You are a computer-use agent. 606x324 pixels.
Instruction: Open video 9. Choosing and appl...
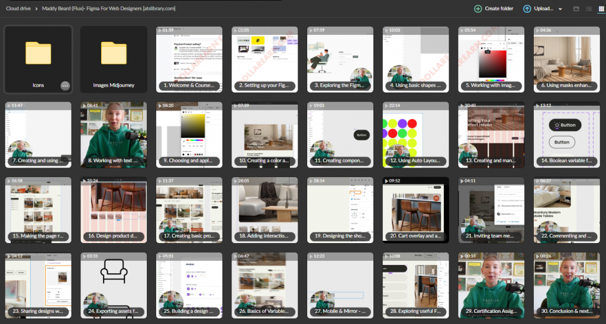[x=189, y=135]
